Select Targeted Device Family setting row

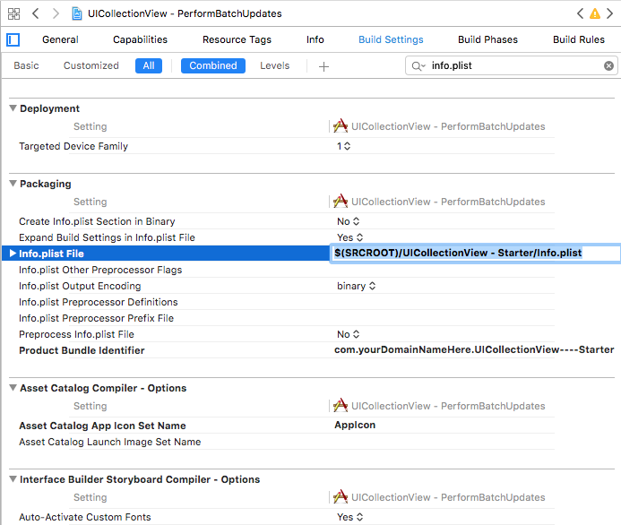pyautogui.click(x=73, y=146)
